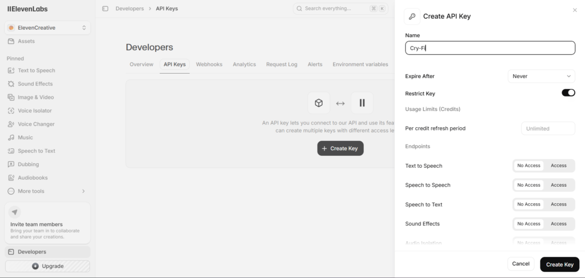The height and width of the screenshot is (278, 585).
Task: Cancel the API key creation
Action: [x=521, y=264]
